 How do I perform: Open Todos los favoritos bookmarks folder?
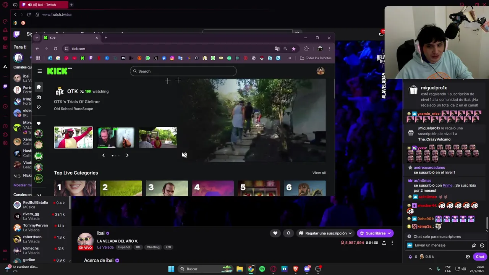coord(316,58)
